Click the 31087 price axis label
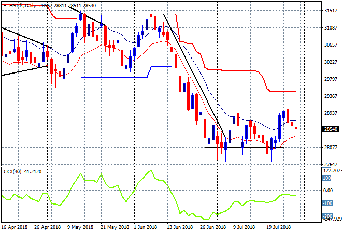This screenshot has width=342, height=233. click(x=331, y=28)
